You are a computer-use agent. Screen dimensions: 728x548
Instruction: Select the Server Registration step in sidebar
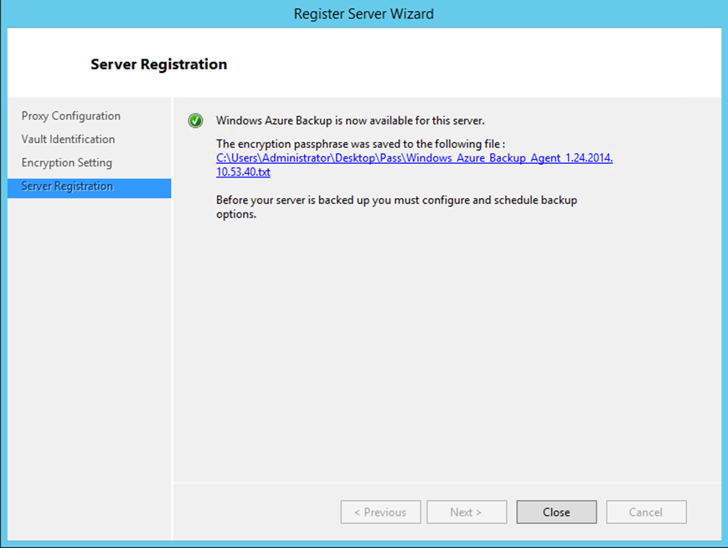click(89, 188)
